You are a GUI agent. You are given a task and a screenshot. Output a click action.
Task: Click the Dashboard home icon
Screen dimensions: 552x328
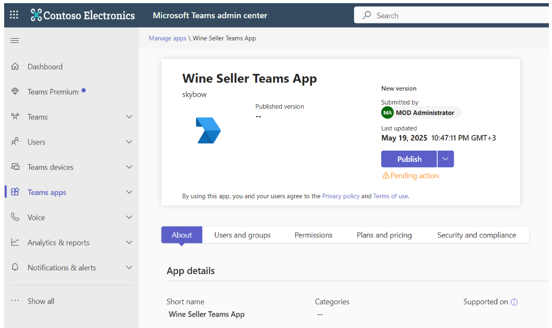coord(15,66)
